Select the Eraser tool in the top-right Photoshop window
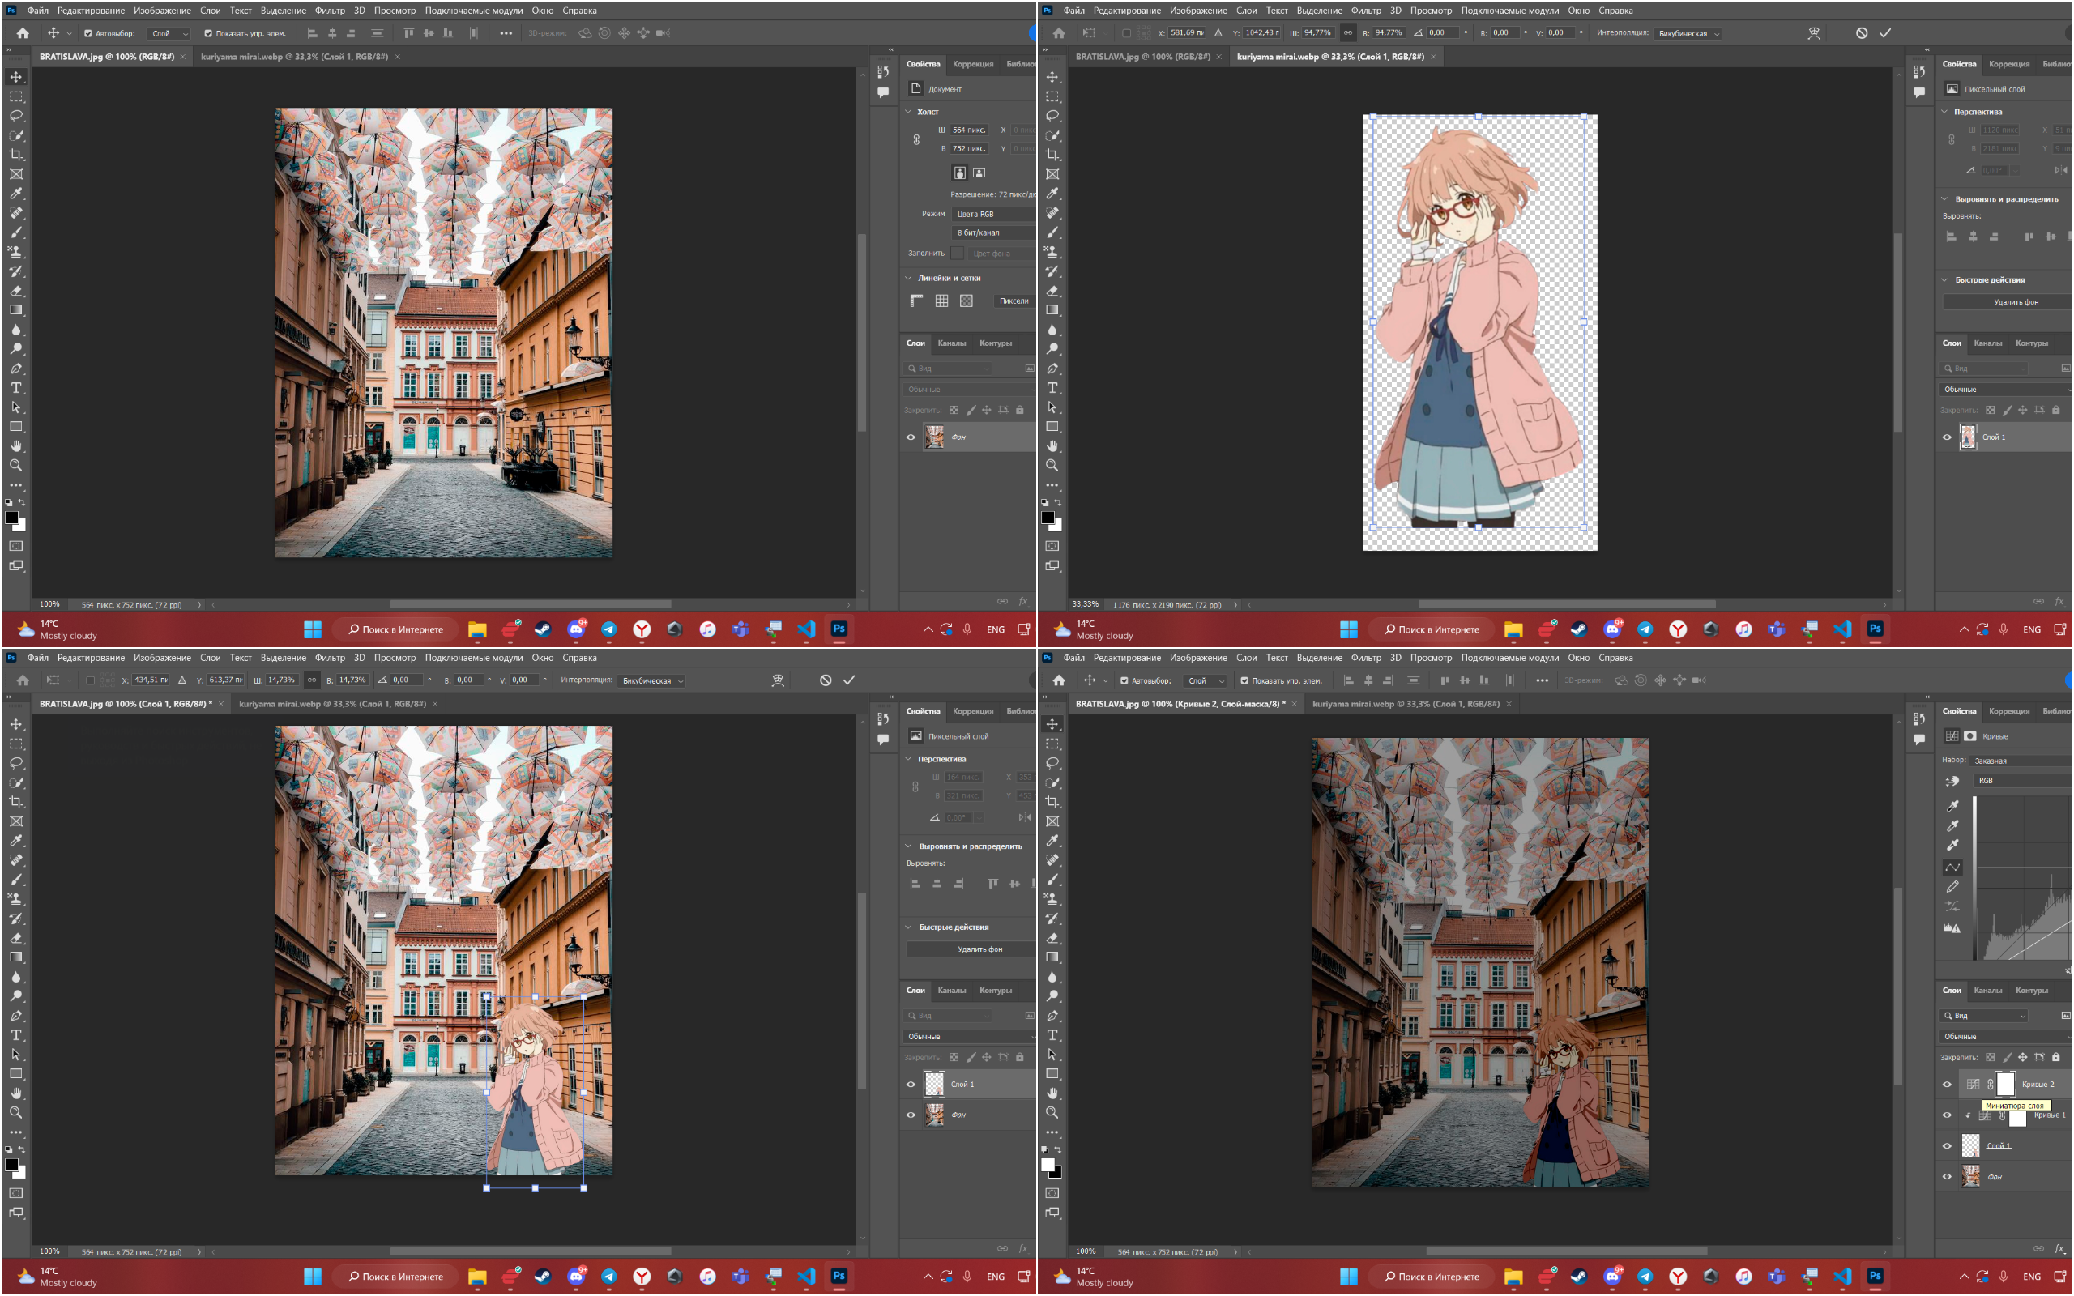Image resolution: width=2074 pixels, height=1296 pixels. click(x=1052, y=291)
